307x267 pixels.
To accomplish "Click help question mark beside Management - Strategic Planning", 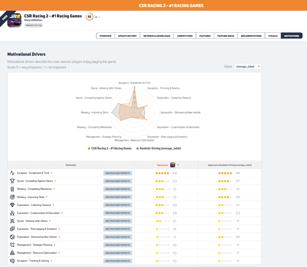I will (x=55, y=245).
